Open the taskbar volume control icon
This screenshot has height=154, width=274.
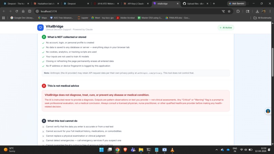coord(246,150)
